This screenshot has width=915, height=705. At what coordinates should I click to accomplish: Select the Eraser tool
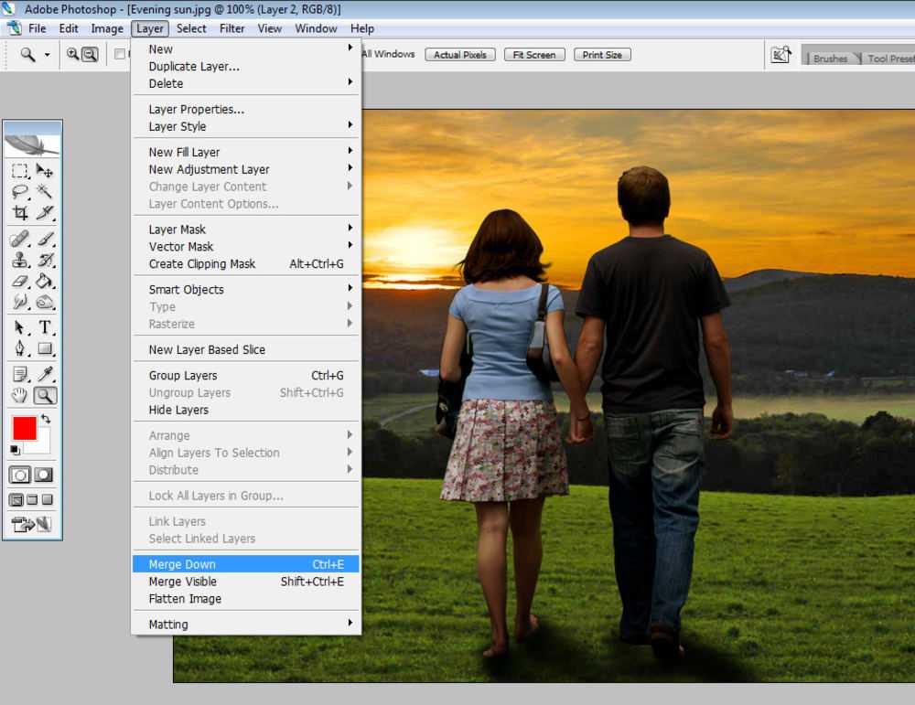click(x=20, y=281)
